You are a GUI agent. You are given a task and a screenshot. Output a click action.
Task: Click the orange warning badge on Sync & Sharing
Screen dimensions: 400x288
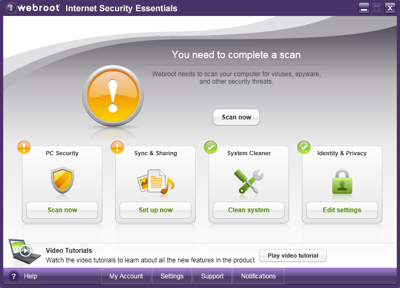coord(117,147)
